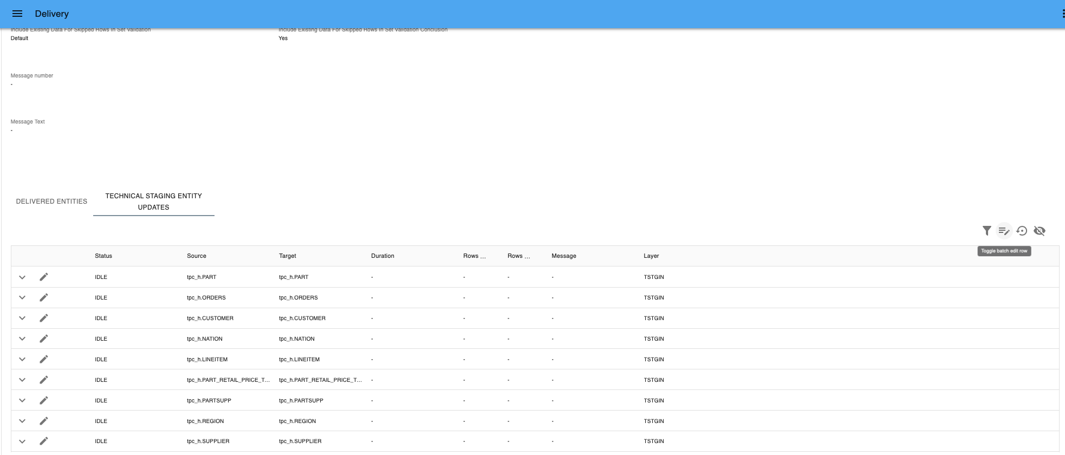The width and height of the screenshot is (1065, 455).
Task: Sort by the Message column header
Action: (x=564, y=256)
